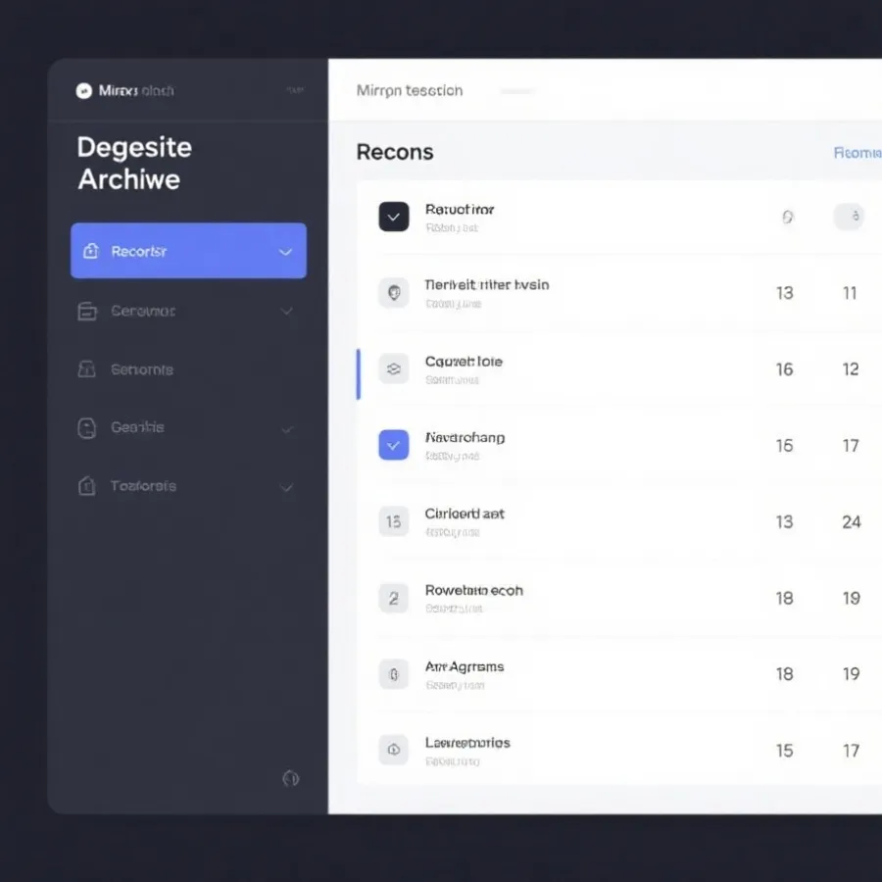Expand the Tosforels chevron
The height and width of the screenshot is (882, 882).
point(286,487)
